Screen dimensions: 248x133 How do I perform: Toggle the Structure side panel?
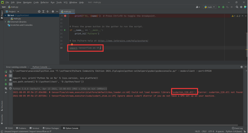(x=2, y=106)
